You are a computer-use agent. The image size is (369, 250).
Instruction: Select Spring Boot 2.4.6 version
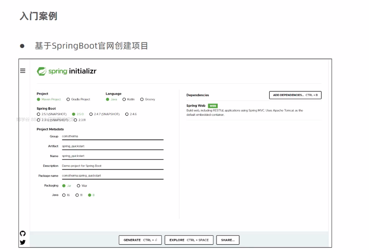pos(131,114)
